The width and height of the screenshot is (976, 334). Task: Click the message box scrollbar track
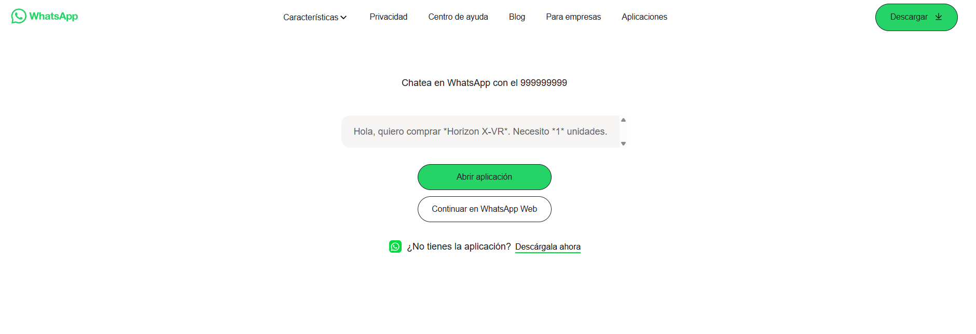(623, 132)
